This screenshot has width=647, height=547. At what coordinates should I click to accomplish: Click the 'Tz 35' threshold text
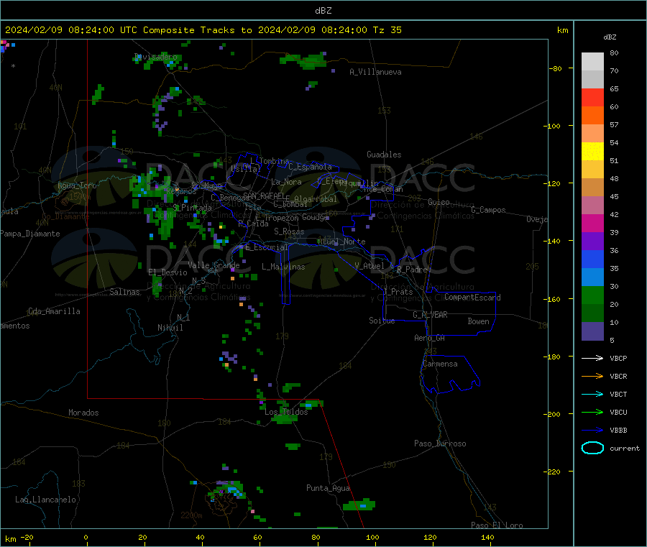[x=387, y=29]
